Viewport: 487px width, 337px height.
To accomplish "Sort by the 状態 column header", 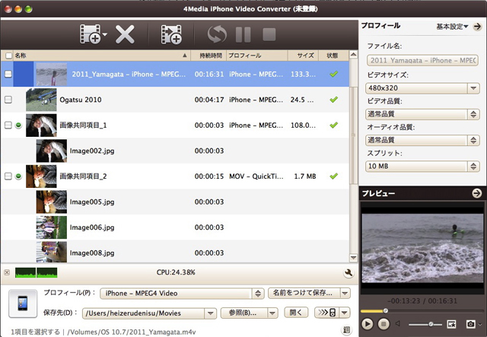I will (332, 56).
